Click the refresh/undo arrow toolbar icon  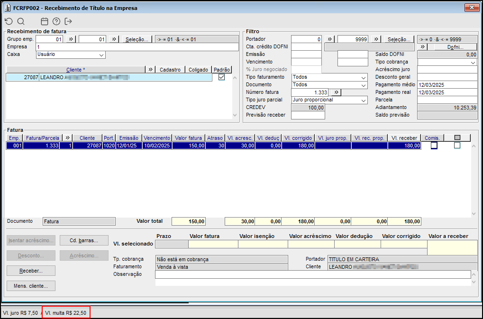tap(9, 21)
